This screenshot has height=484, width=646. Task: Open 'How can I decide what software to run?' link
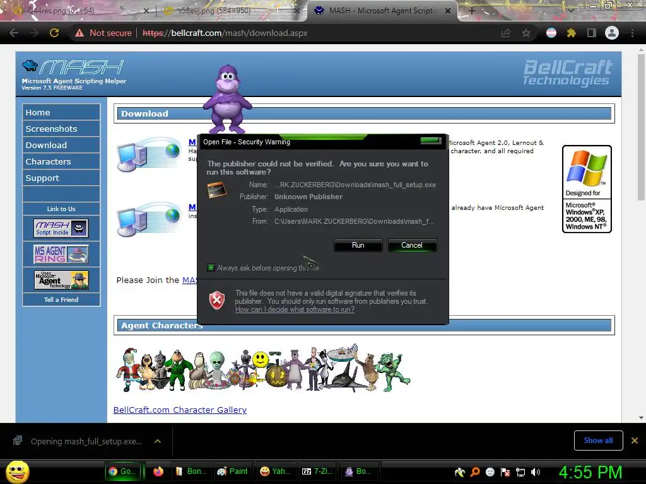pos(295,309)
